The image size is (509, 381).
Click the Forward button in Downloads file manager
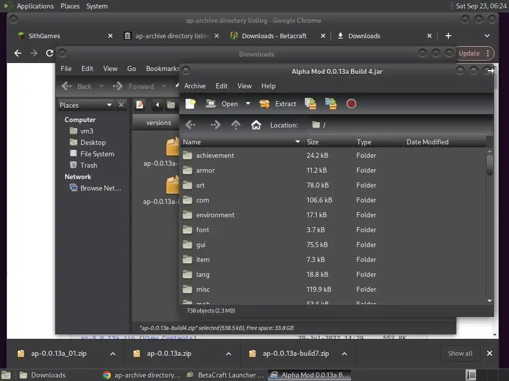click(134, 86)
